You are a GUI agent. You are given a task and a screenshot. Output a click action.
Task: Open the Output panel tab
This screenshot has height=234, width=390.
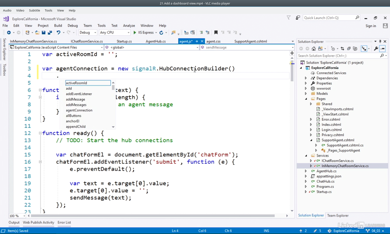pos(14,222)
